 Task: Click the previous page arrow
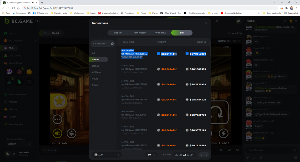pyautogui.click(x=201, y=155)
